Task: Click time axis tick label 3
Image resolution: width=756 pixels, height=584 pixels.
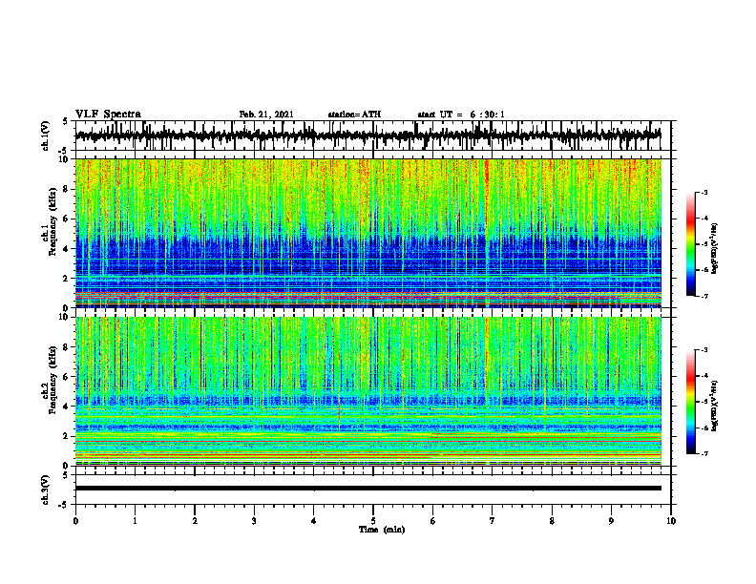Action: click(x=254, y=521)
